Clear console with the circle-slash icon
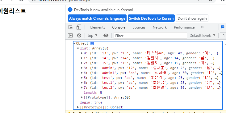 [x=79, y=35]
